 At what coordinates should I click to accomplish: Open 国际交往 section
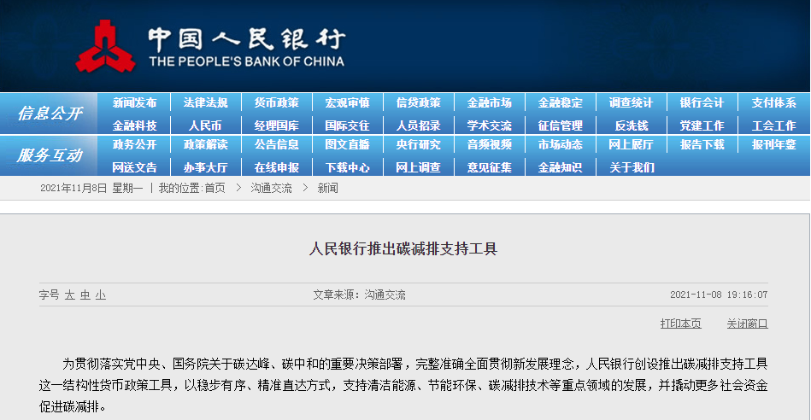pos(347,125)
